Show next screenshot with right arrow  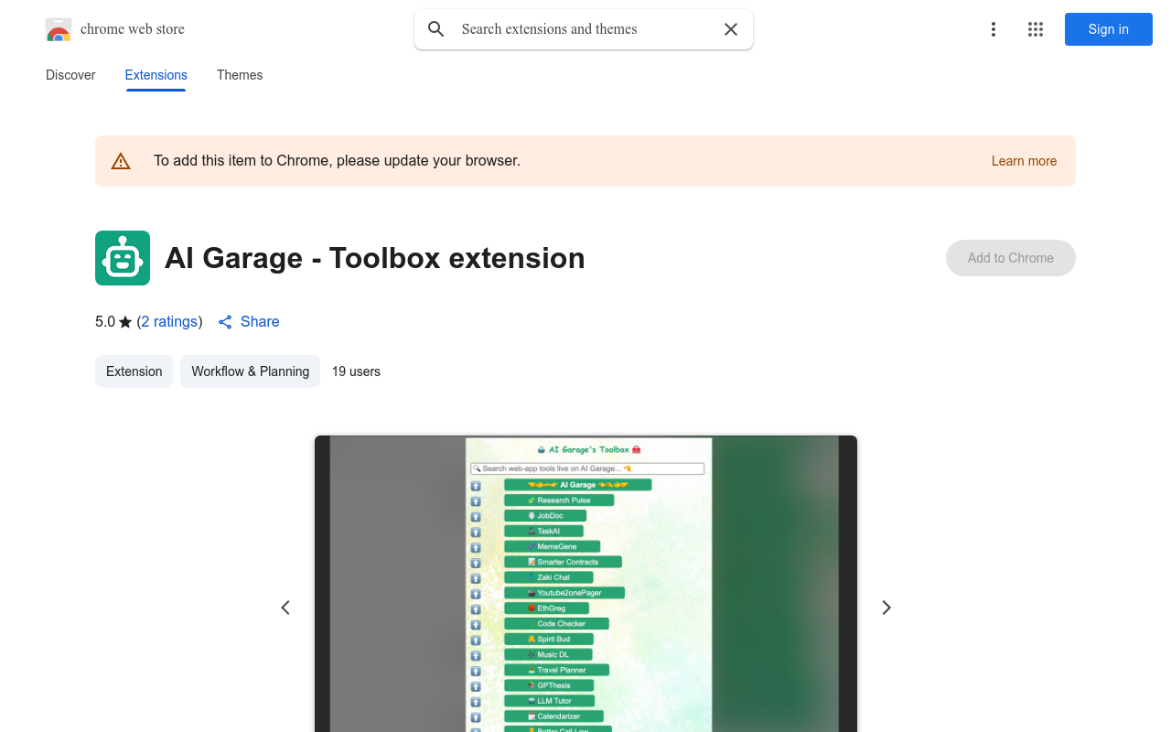(886, 608)
